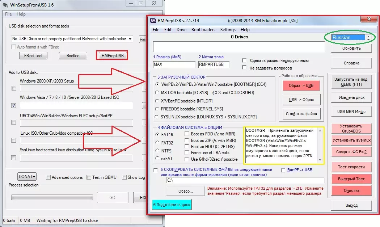Screen dimensions: 380x227
Task: Open Settings menu in RMPrepUSB
Action: click(x=228, y=30)
